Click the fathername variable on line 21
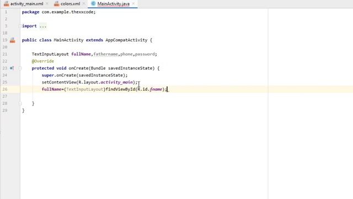This screenshot has width=353, height=199. tap(105, 54)
